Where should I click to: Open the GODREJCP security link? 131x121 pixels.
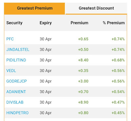tap(16, 81)
